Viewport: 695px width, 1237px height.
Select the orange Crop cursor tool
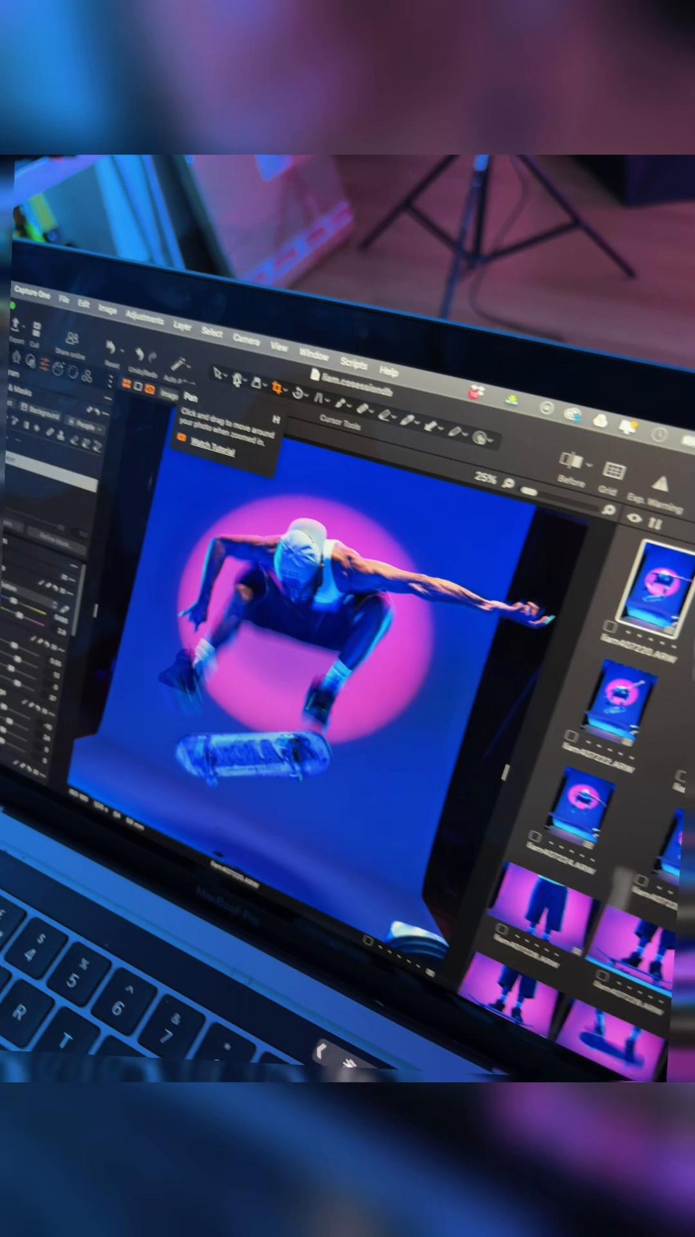277,387
